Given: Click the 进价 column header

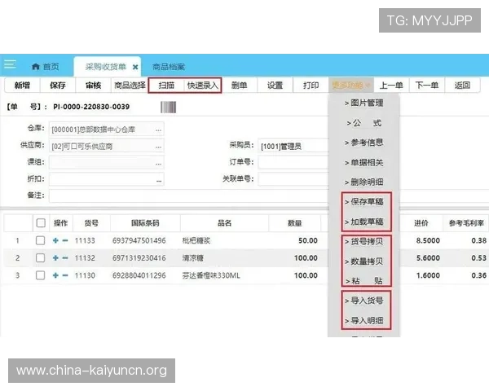Looking at the screenshot, I should pos(421,223).
